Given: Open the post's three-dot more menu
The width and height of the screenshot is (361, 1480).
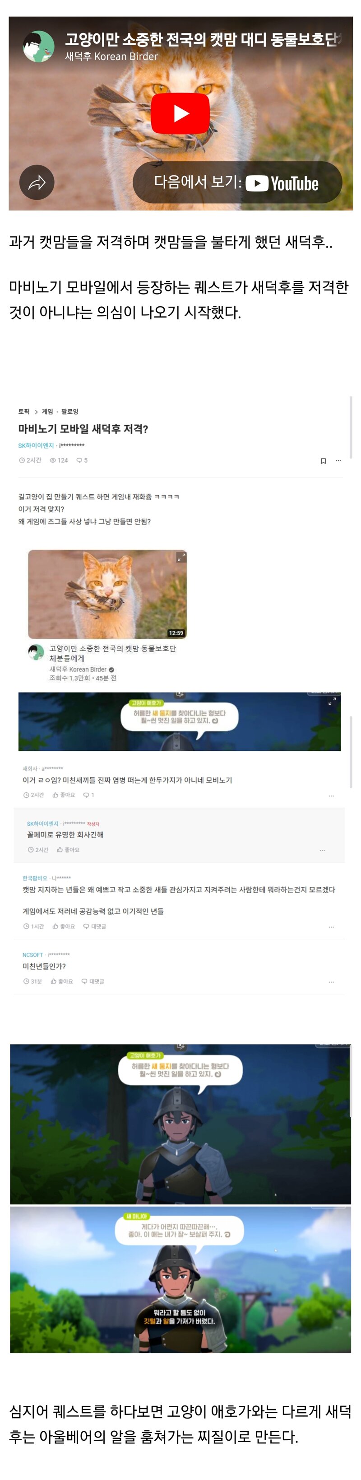Looking at the screenshot, I should 338,461.
